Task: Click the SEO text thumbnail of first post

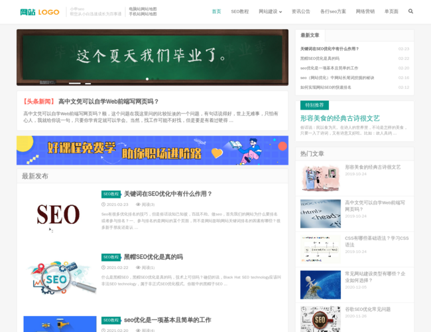Action: (58, 214)
